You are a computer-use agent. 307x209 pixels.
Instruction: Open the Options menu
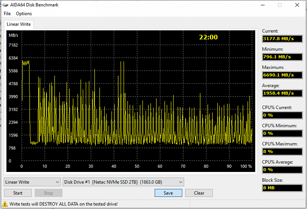24,13
